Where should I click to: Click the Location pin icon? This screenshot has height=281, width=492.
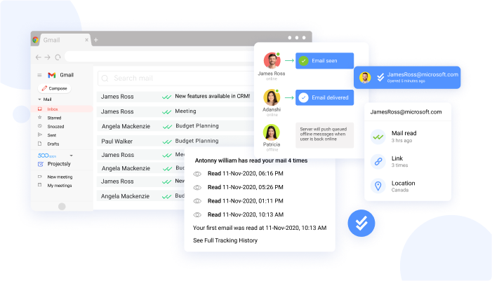click(378, 186)
